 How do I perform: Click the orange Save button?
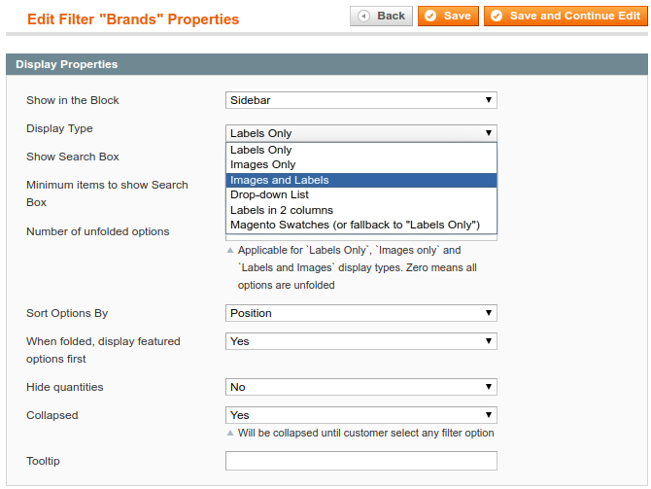448,16
